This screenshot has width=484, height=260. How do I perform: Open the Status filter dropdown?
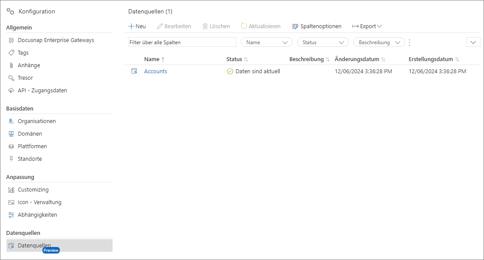pos(323,42)
